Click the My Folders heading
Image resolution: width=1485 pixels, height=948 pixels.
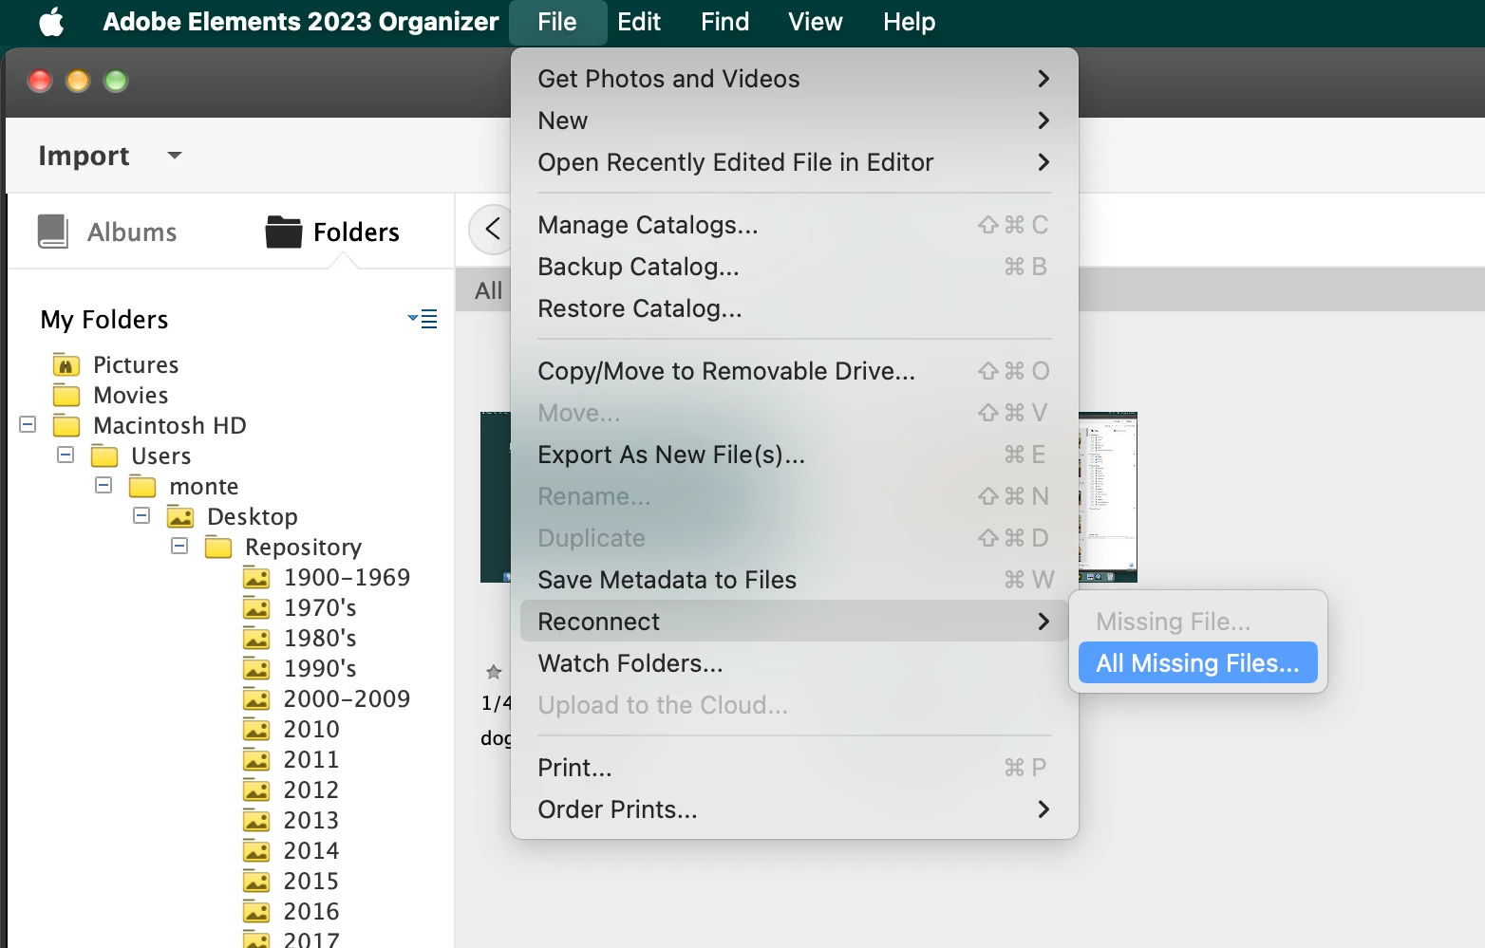104,320
